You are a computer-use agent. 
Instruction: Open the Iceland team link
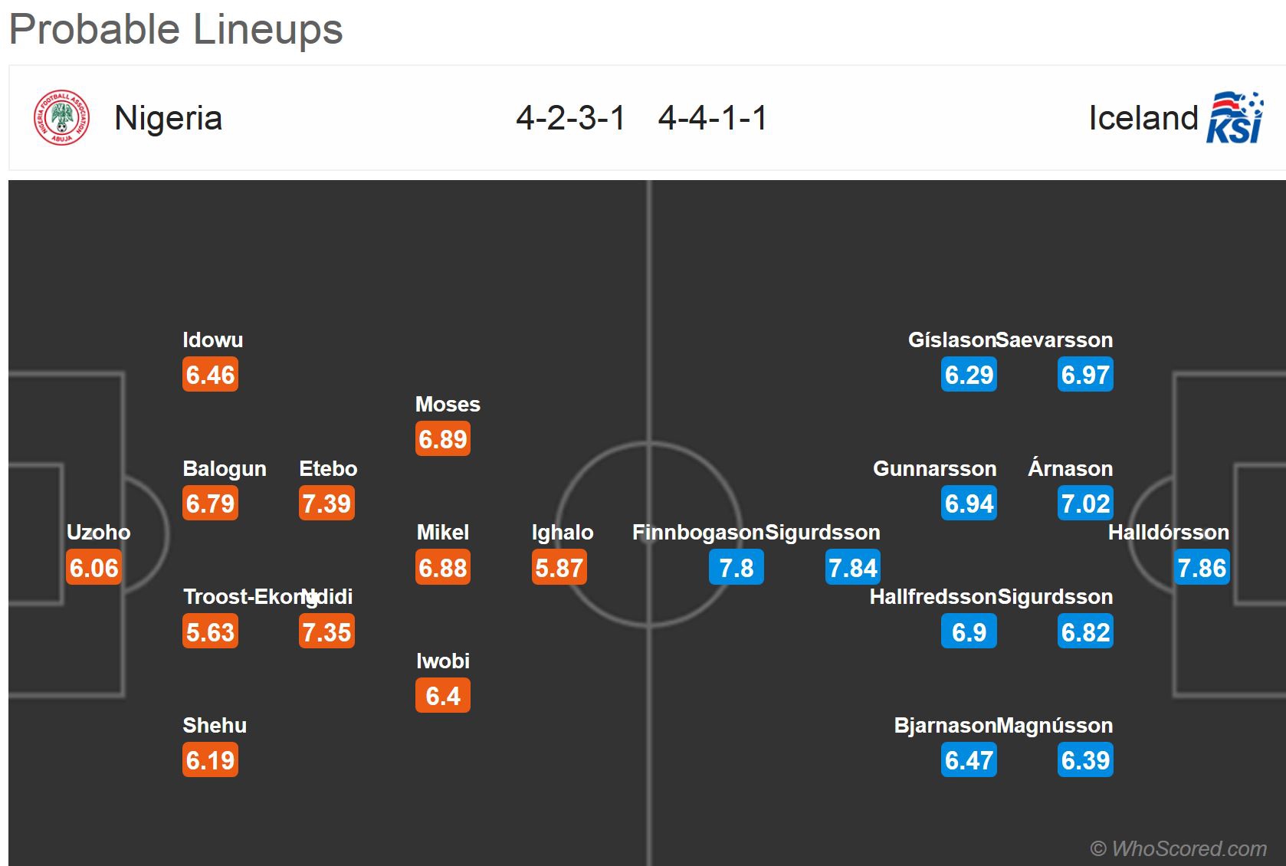tap(1143, 118)
